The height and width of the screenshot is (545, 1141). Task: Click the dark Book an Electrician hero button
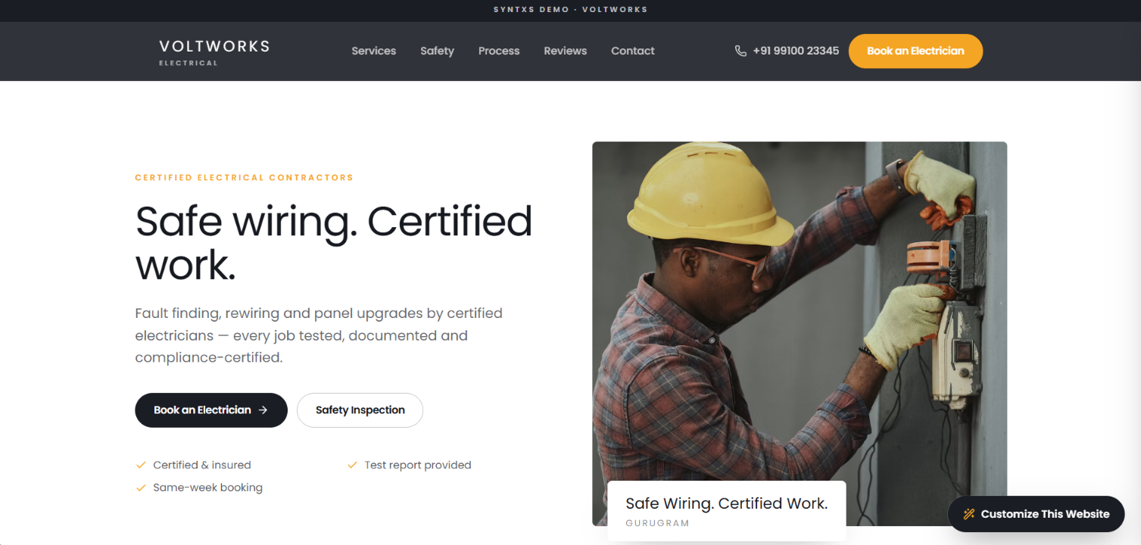click(x=211, y=410)
